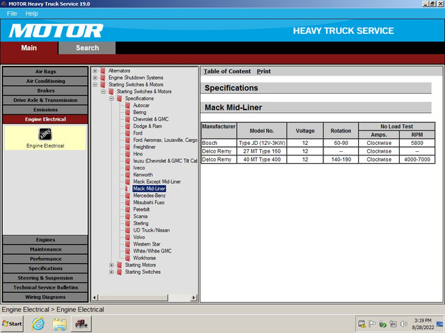Click the Bosch manufacturer cell
This screenshot has height=333, width=445.
[219, 143]
